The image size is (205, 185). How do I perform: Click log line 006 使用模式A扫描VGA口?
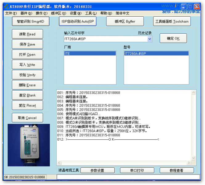coord(79,114)
